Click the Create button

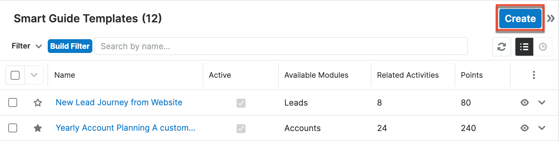click(520, 19)
